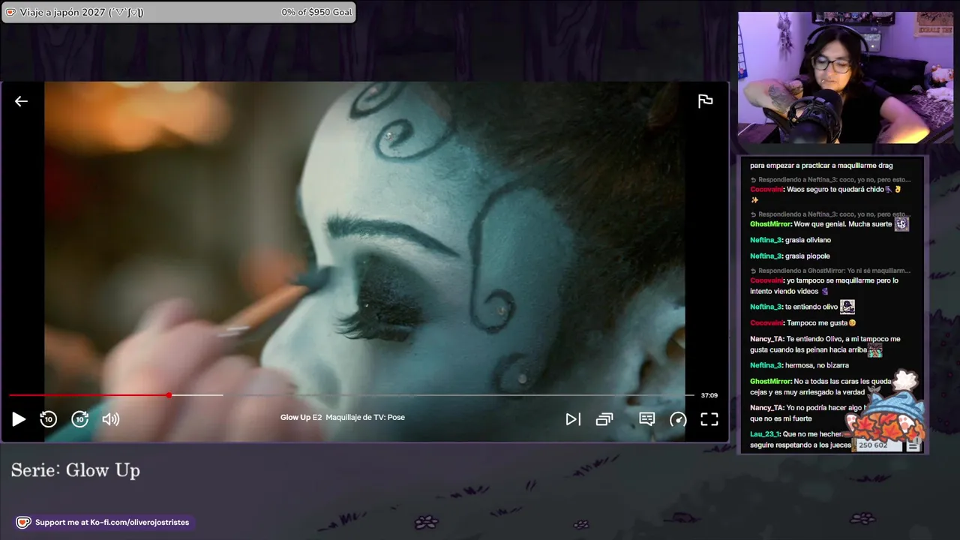Screen dimensions: 960x540
Task: Click the 0% of $950 Goal text
Action: point(316,12)
